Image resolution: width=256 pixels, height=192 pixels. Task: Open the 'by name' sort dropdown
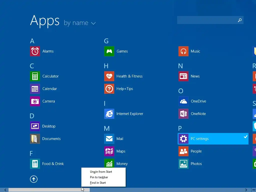point(80,23)
